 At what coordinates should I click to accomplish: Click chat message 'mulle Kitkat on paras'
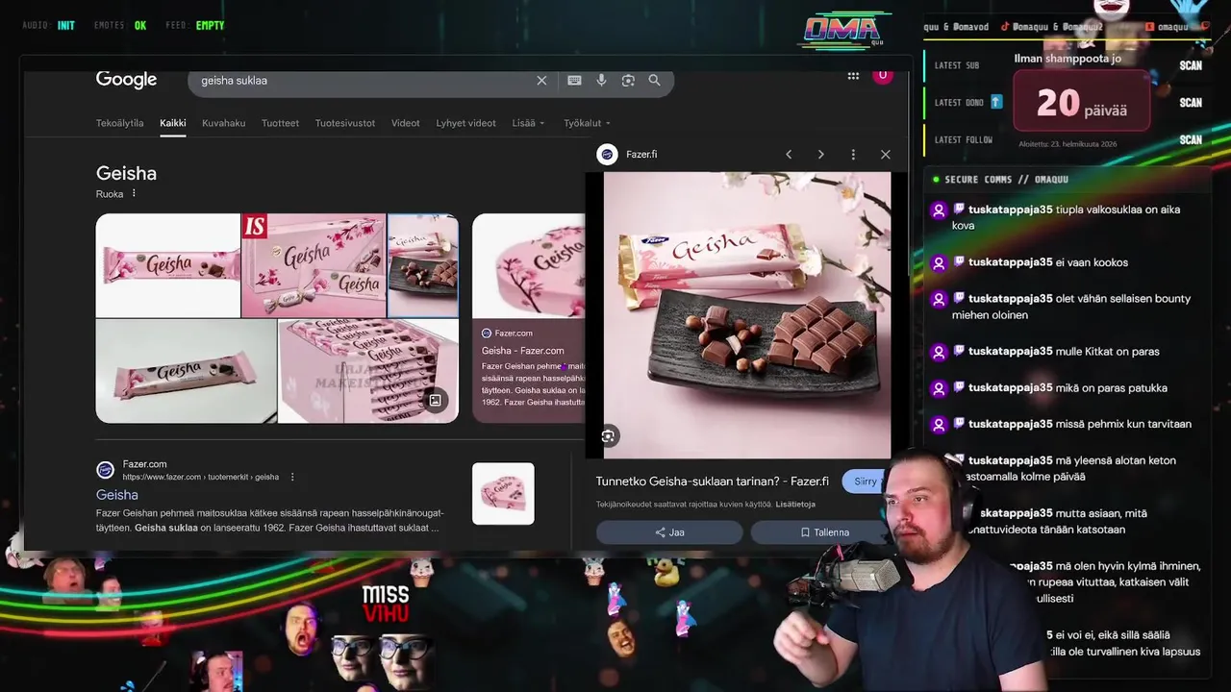(1107, 352)
